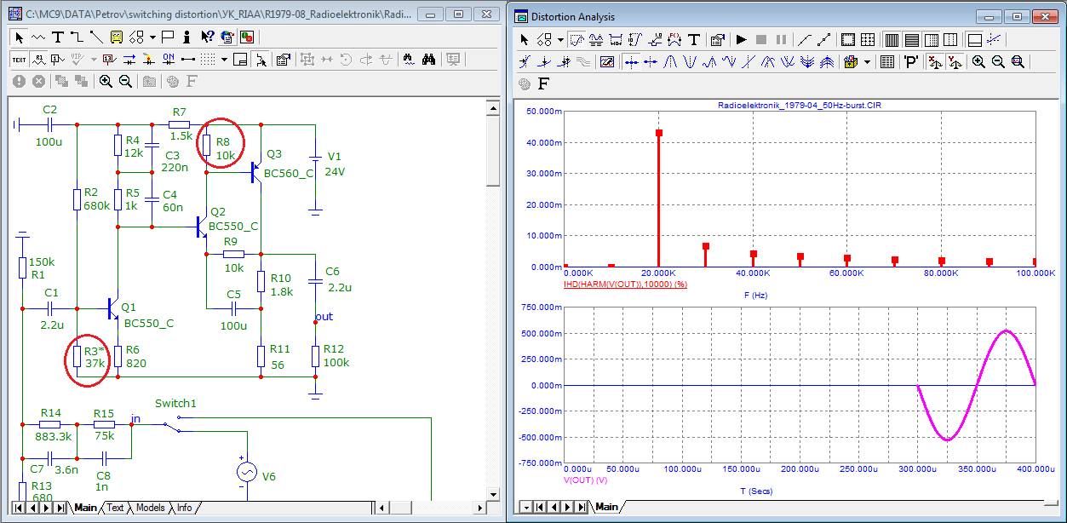This screenshot has width=1067, height=523.
Task: Click the binoculars Find icon
Action: 429,59
